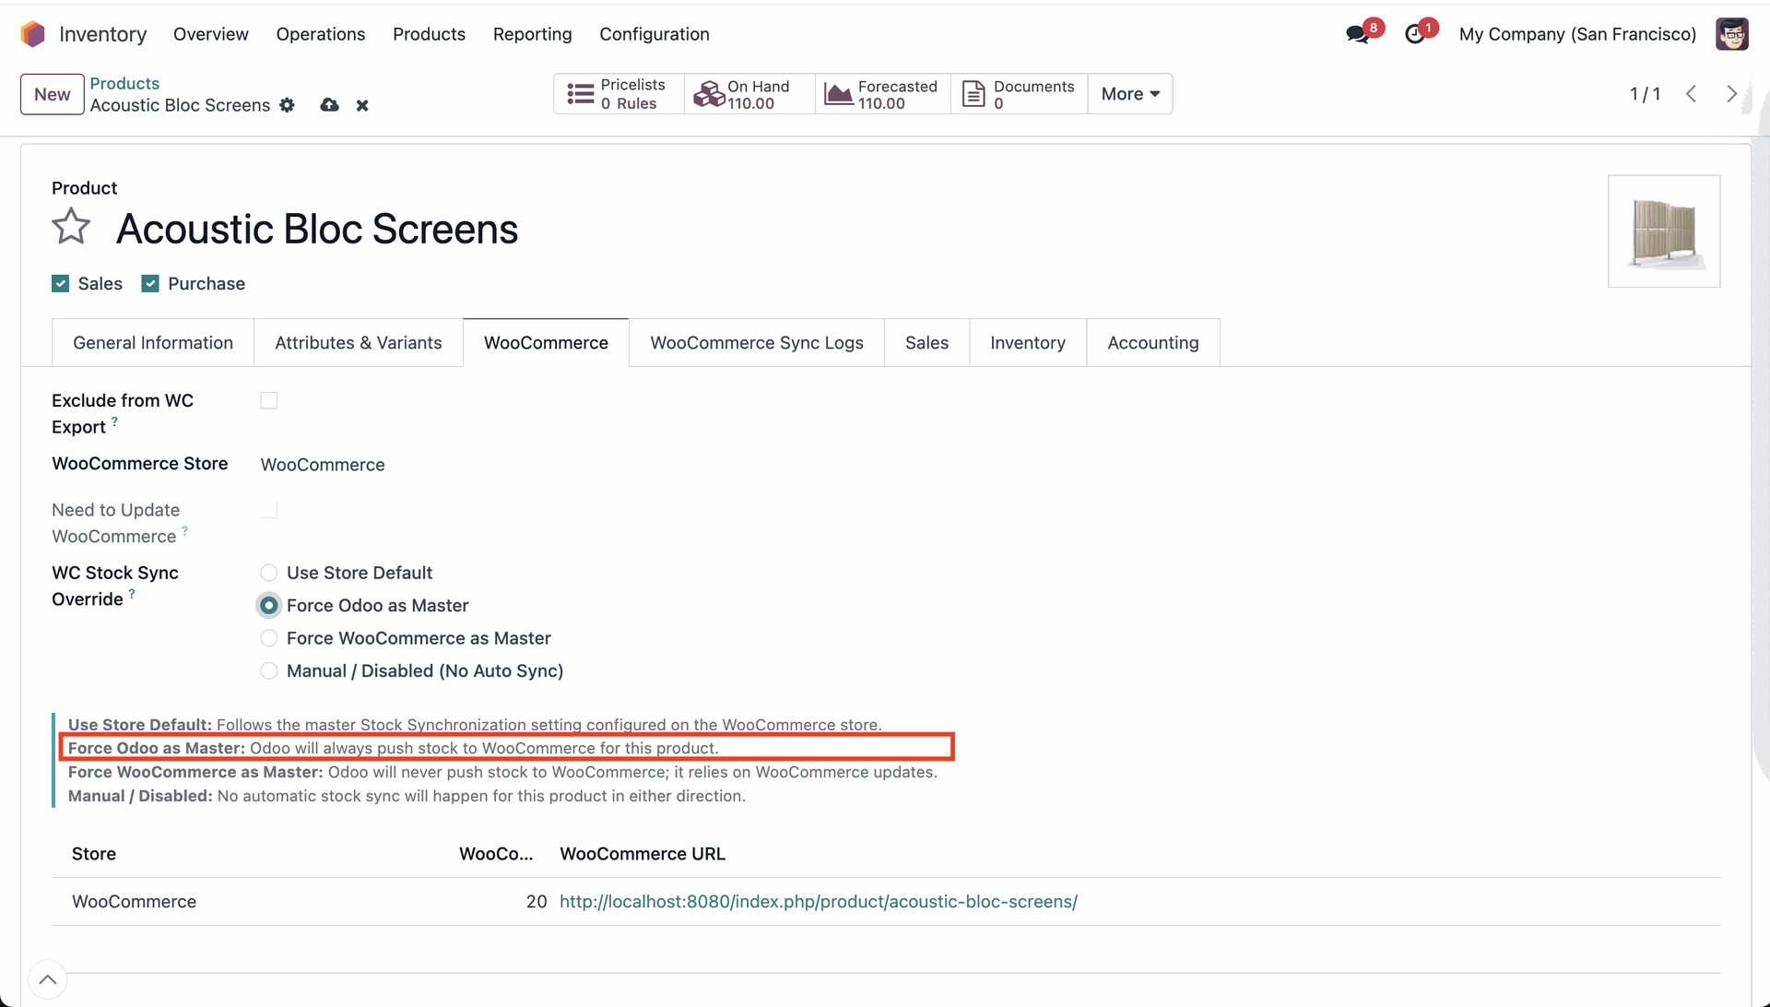Open the Configuration menu

point(655,34)
